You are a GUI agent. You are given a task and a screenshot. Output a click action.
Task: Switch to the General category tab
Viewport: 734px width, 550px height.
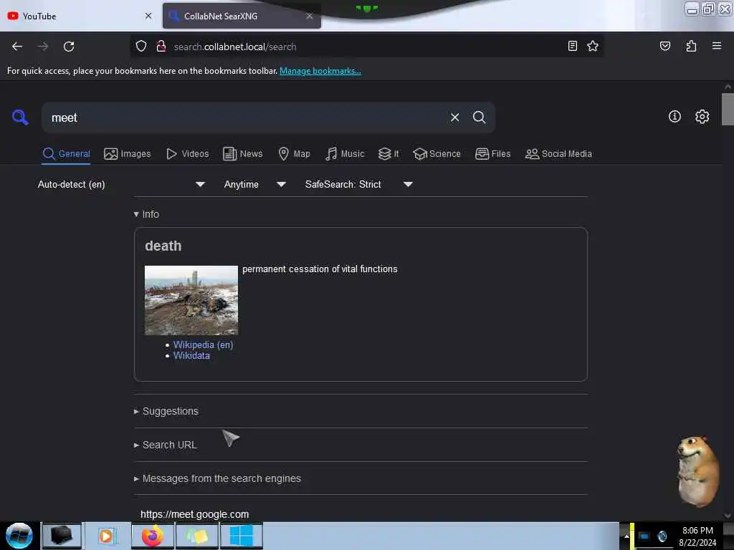click(66, 153)
